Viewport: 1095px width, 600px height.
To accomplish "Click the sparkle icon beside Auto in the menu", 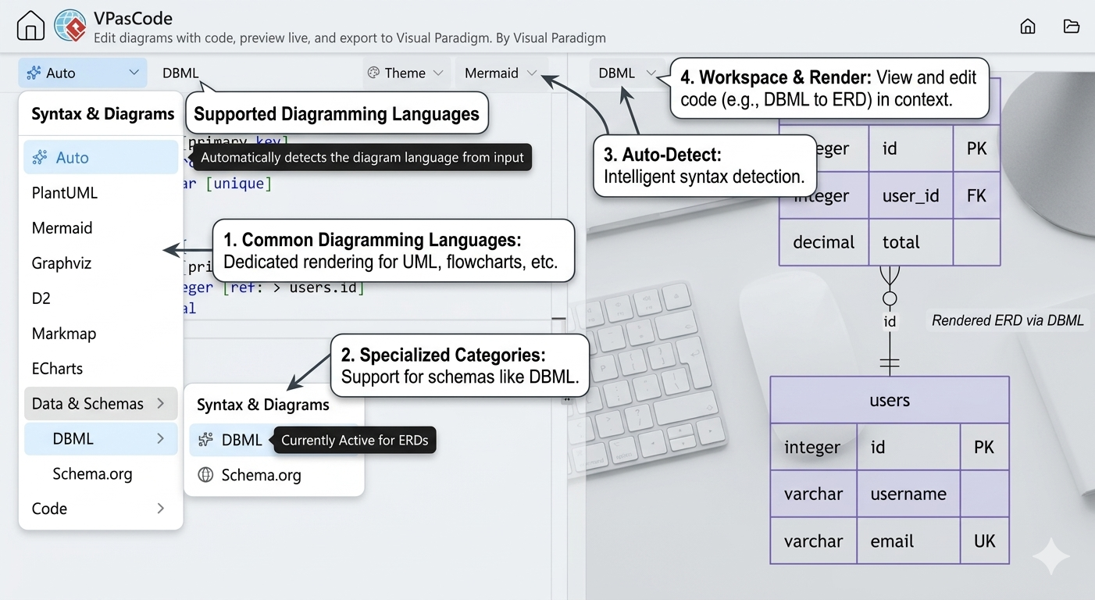I will [x=40, y=158].
